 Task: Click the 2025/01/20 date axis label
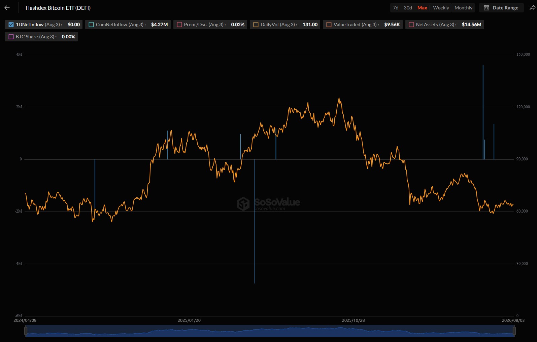pyautogui.click(x=189, y=320)
